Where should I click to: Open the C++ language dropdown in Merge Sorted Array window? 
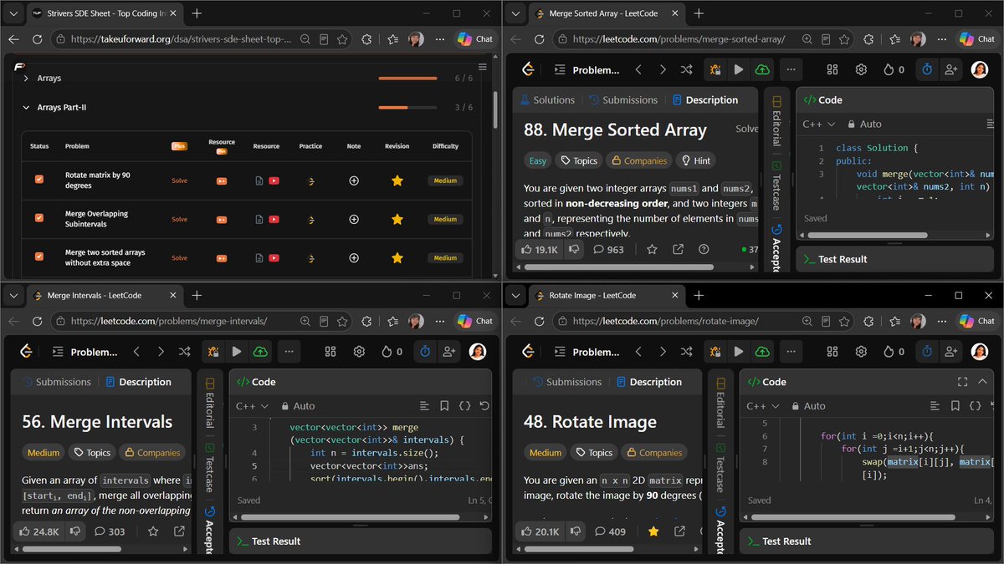click(x=819, y=124)
